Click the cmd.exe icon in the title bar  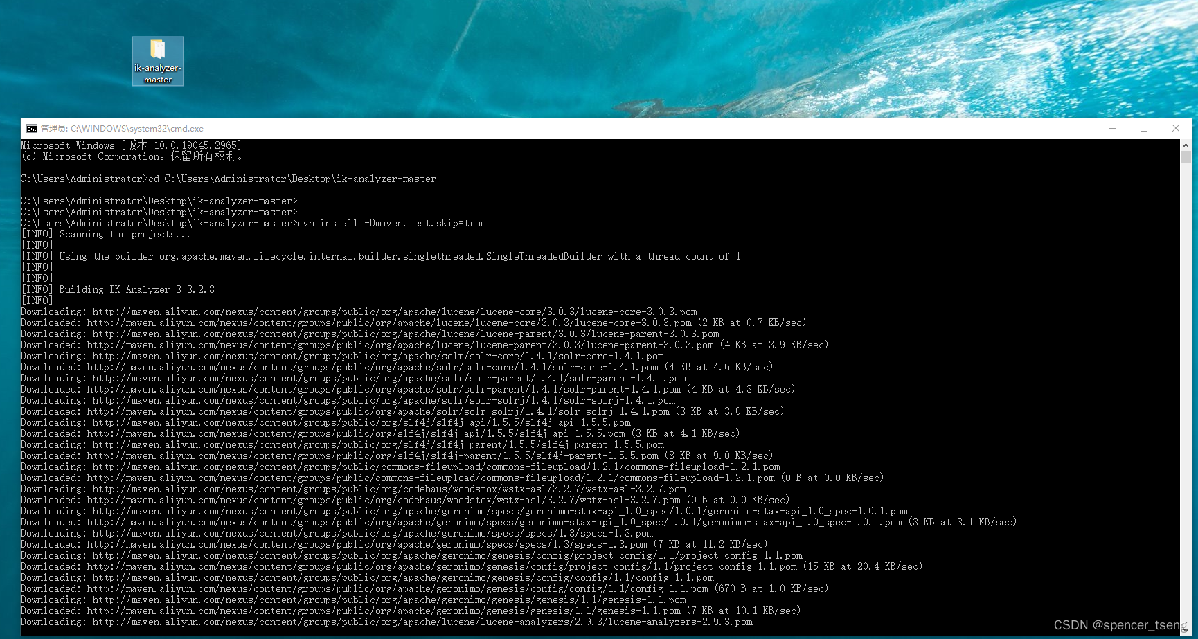point(32,129)
